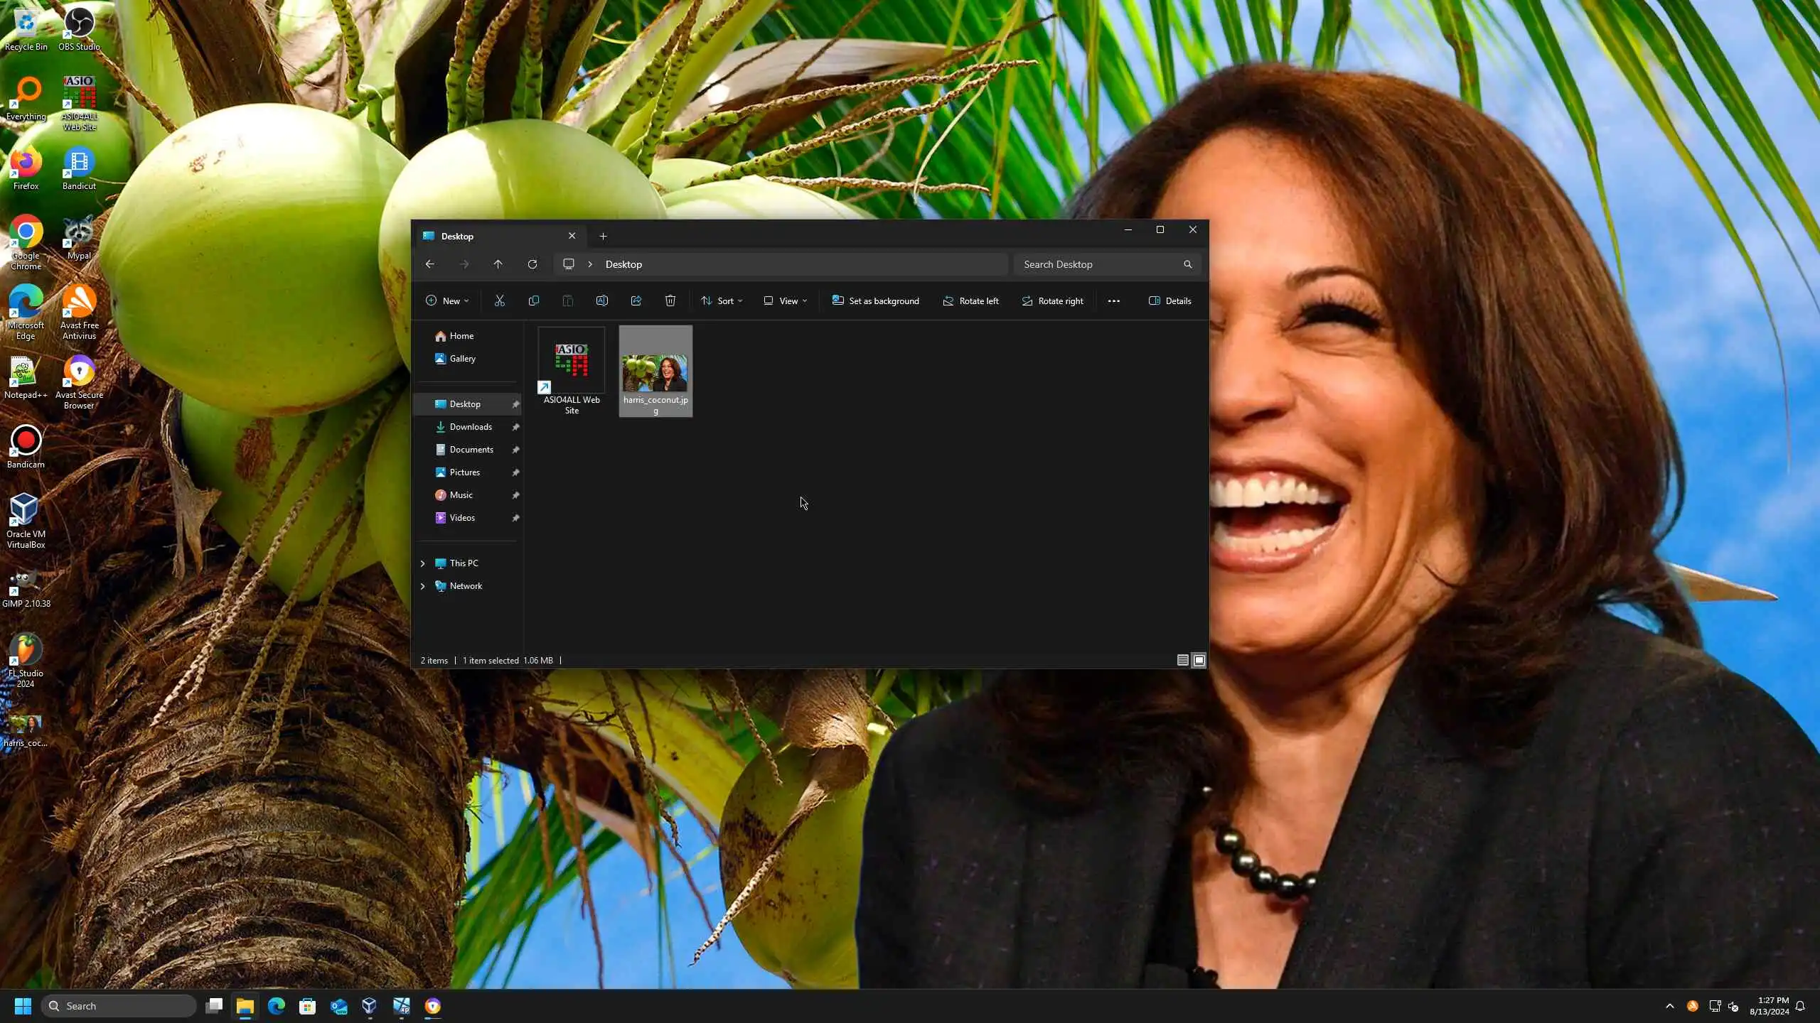Screen dimensions: 1820x1023
Task: Click the Copy icon in toolbar
Action: [534, 301]
